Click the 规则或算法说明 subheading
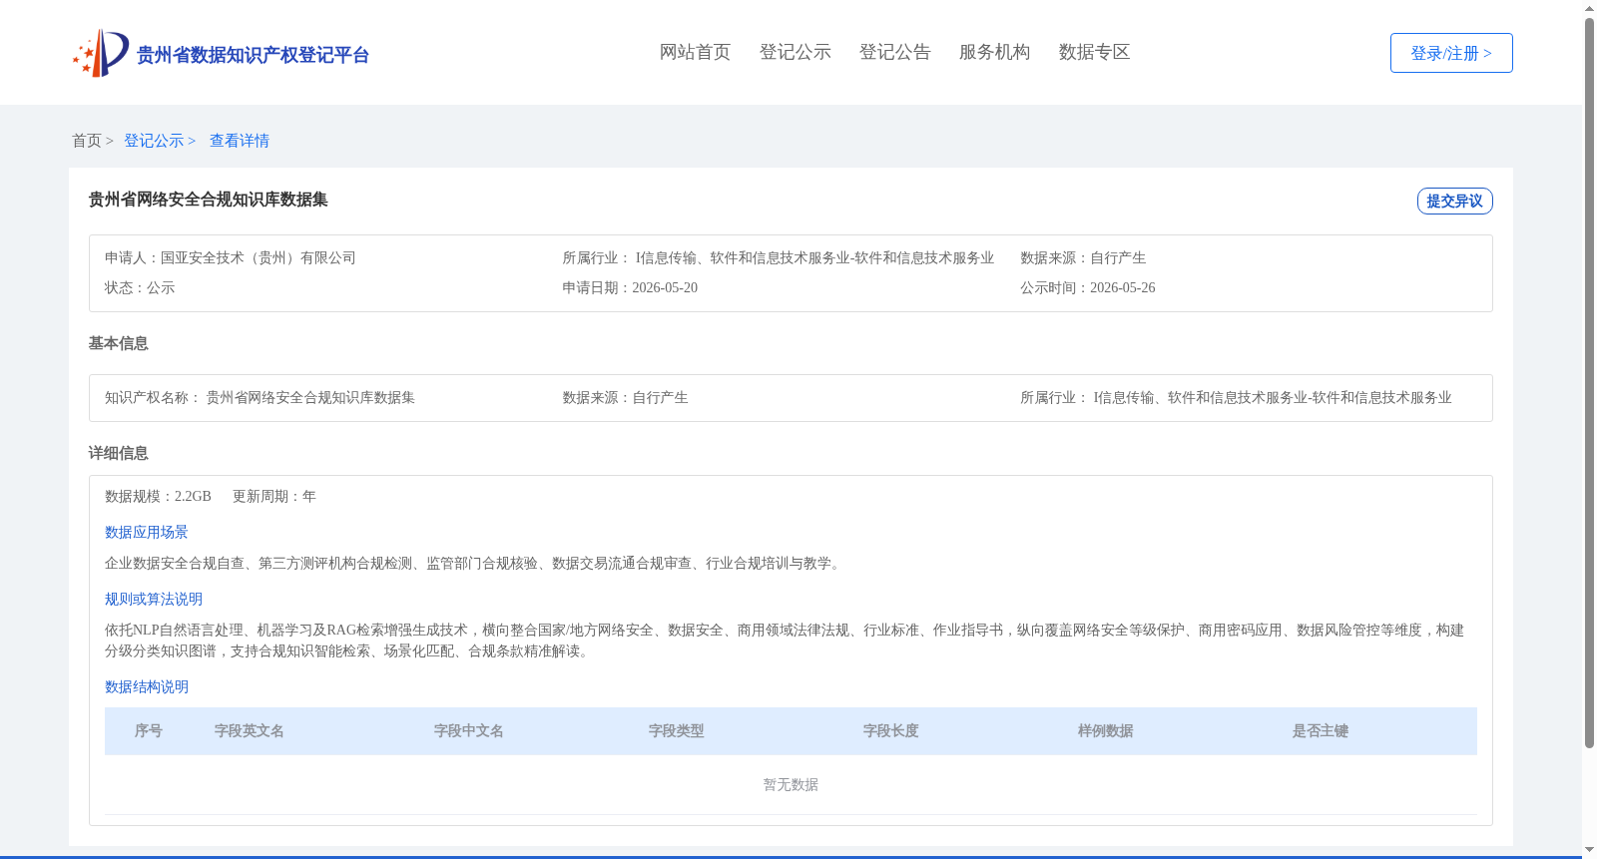 154,599
